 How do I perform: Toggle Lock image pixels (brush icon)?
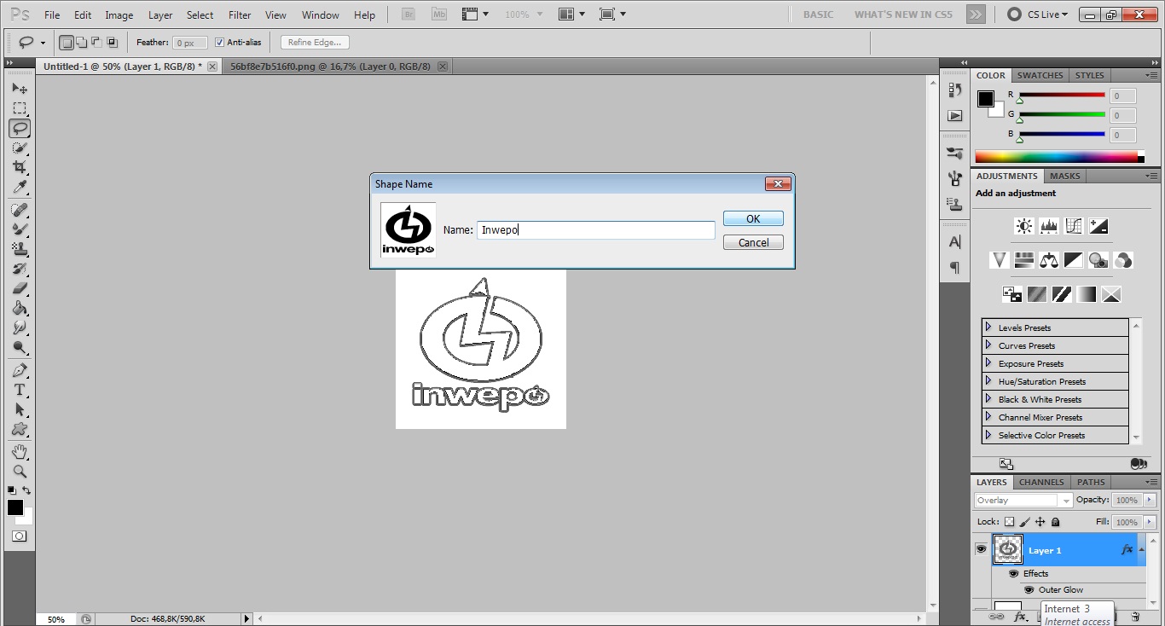click(1025, 522)
